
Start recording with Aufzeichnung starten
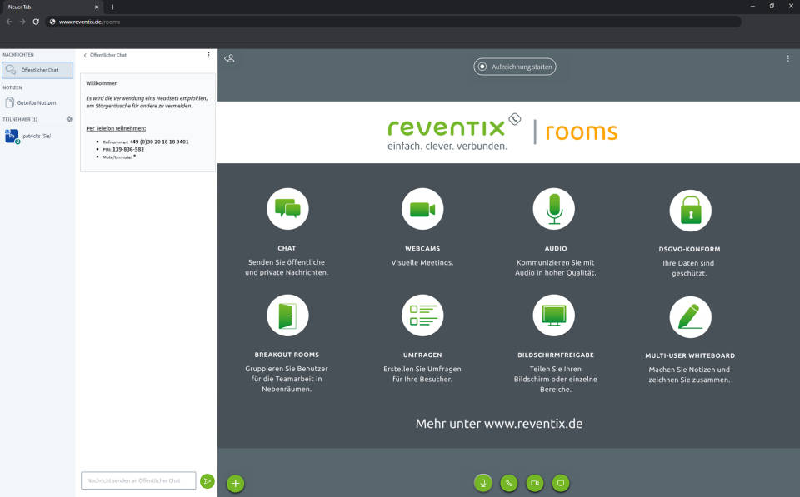pyautogui.click(x=515, y=67)
